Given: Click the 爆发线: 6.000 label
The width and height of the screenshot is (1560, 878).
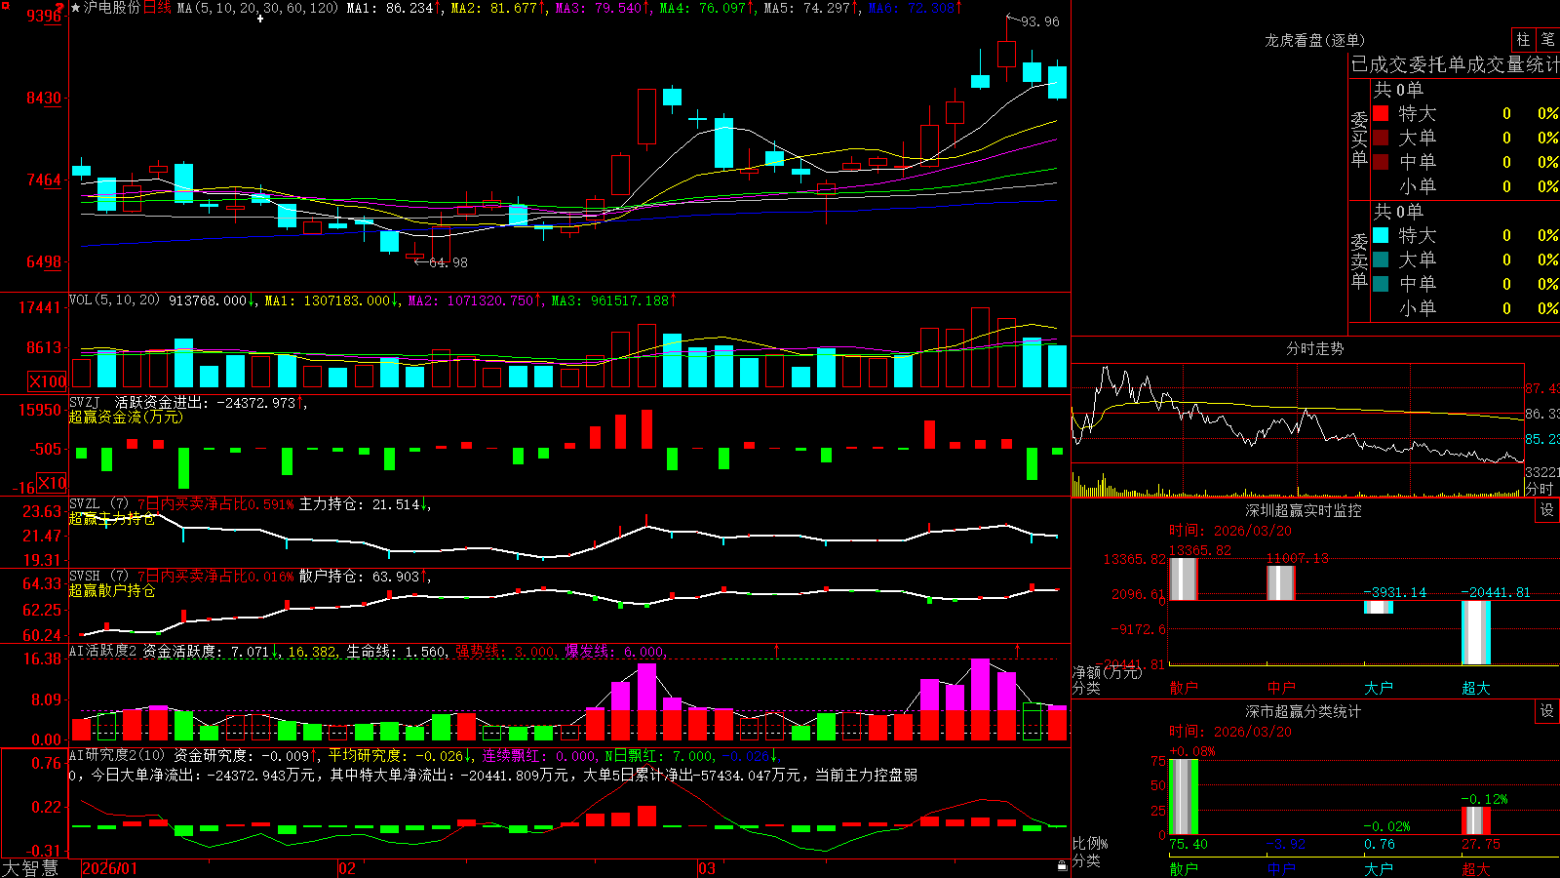Looking at the screenshot, I should point(614,651).
